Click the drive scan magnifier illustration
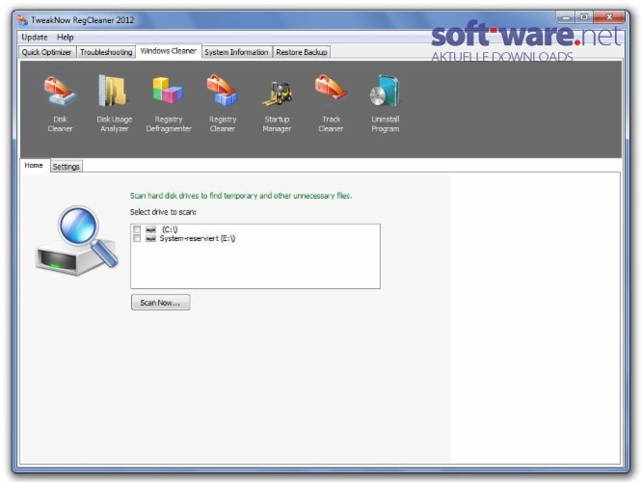 [77, 240]
